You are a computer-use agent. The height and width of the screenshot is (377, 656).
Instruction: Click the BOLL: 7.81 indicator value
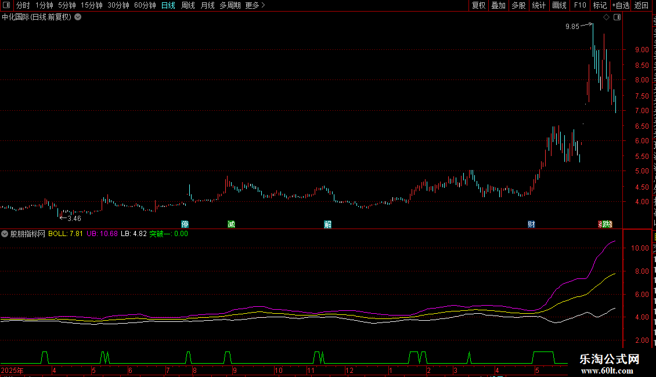pyautogui.click(x=66, y=234)
